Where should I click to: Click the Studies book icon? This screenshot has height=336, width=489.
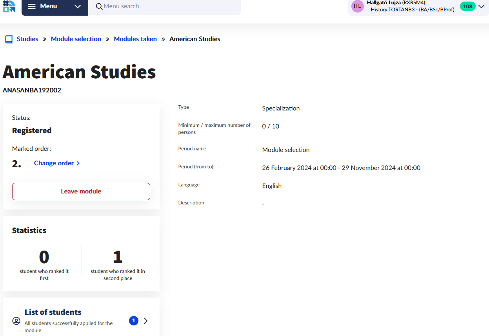click(9, 39)
